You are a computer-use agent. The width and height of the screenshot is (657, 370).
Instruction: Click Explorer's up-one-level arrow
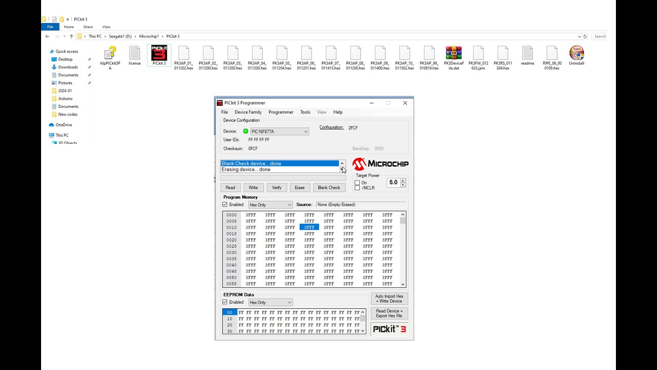(71, 36)
